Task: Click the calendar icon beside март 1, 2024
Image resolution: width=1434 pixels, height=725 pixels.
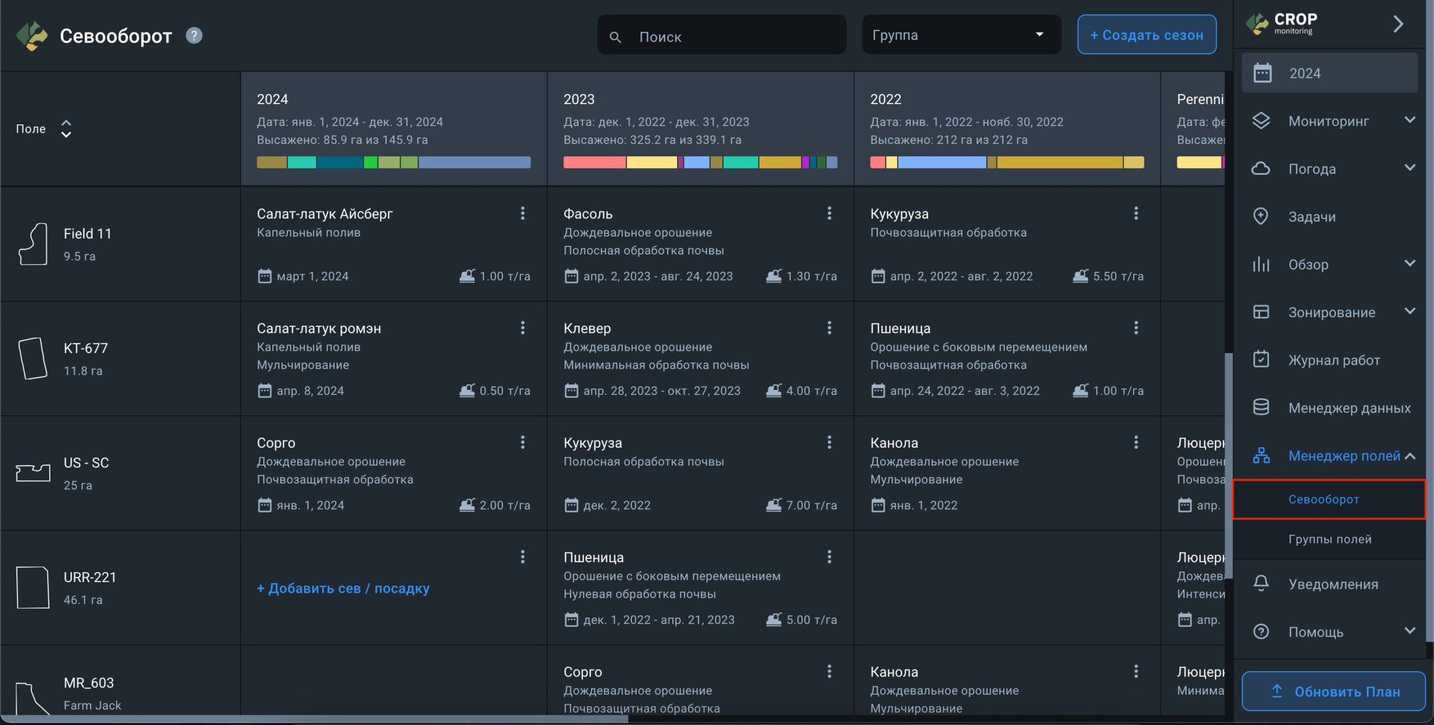Action: (x=264, y=276)
